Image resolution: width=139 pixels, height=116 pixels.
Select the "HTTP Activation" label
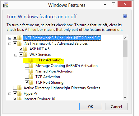[x=49, y=60]
